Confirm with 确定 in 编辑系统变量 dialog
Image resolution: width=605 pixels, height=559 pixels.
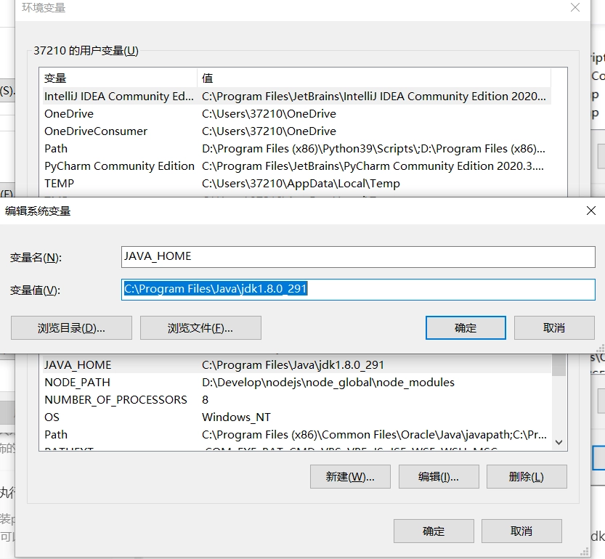(466, 328)
